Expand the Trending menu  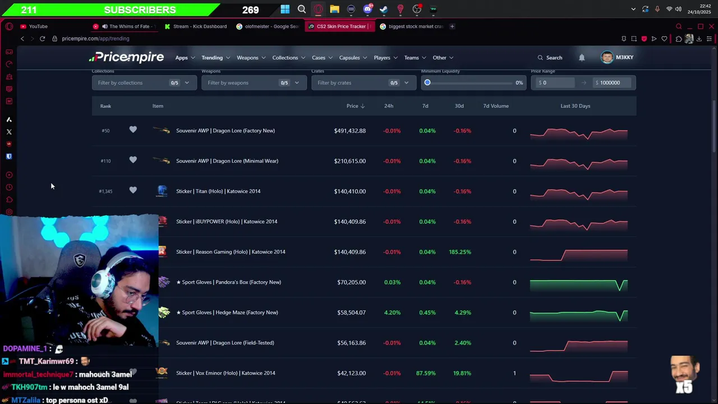(215, 57)
